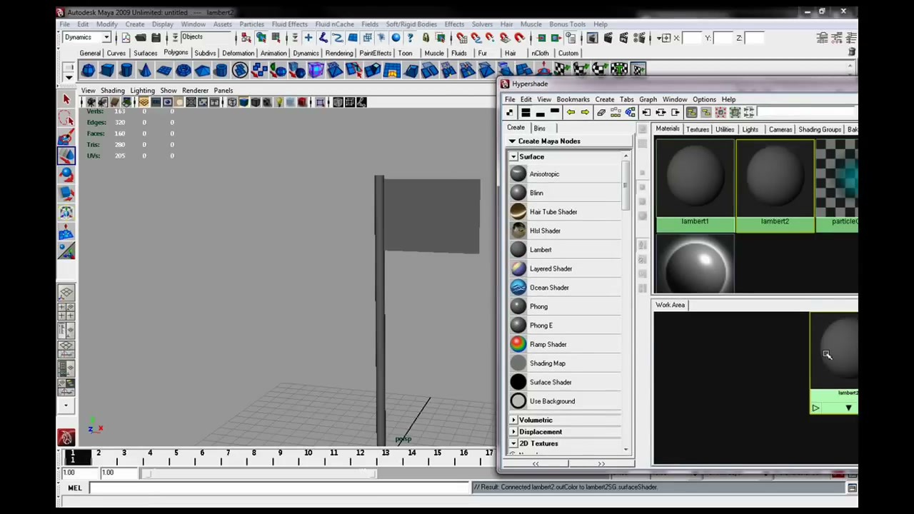Choose the Lasso selection tool

(66, 119)
